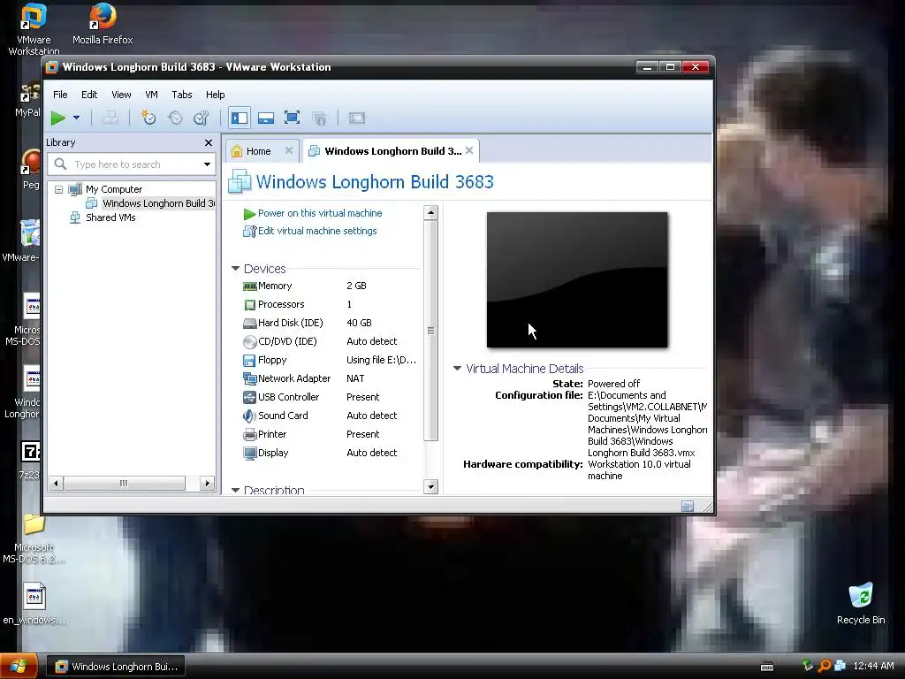Collapse the Description section
905x679 pixels.
[235, 490]
